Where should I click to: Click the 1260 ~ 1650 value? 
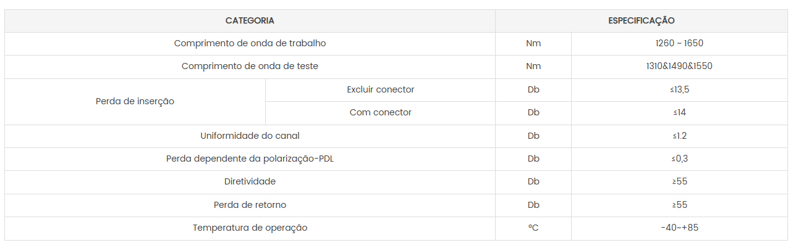[679, 44]
